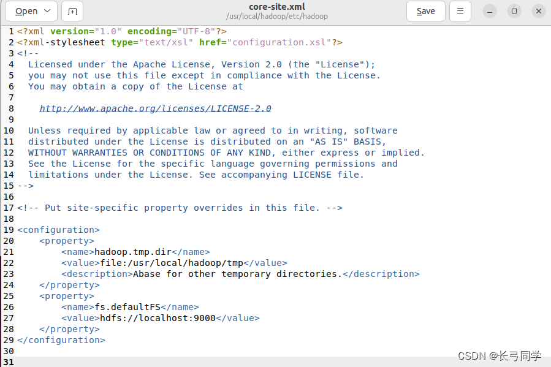Close the gedit window
Image resolution: width=551 pixels, height=367 pixels.
click(x=538, y=11)
